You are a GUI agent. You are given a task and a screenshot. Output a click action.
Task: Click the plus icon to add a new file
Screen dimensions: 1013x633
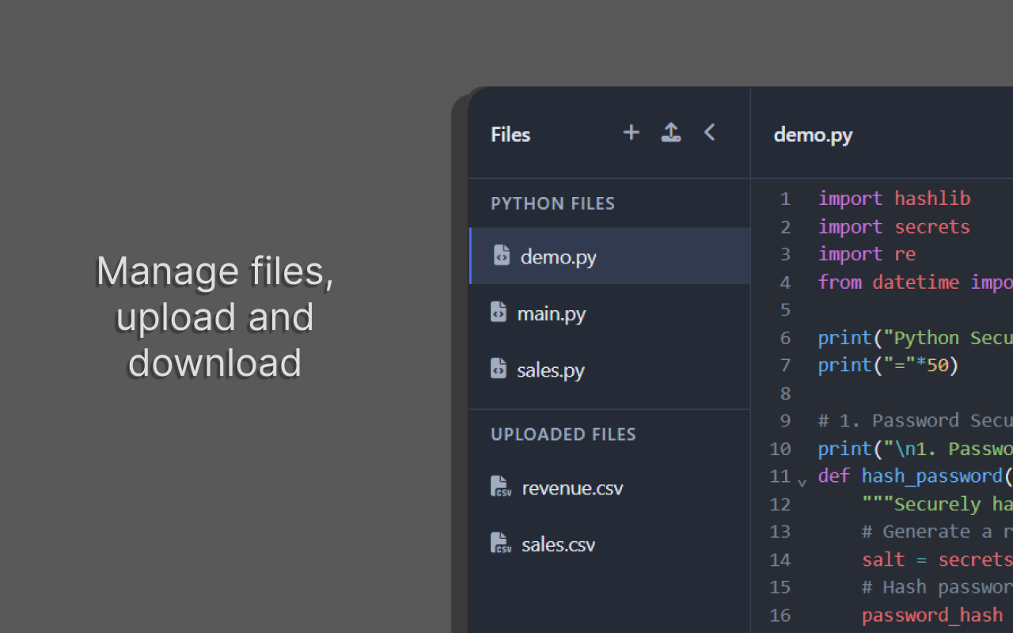click(631, 133)
